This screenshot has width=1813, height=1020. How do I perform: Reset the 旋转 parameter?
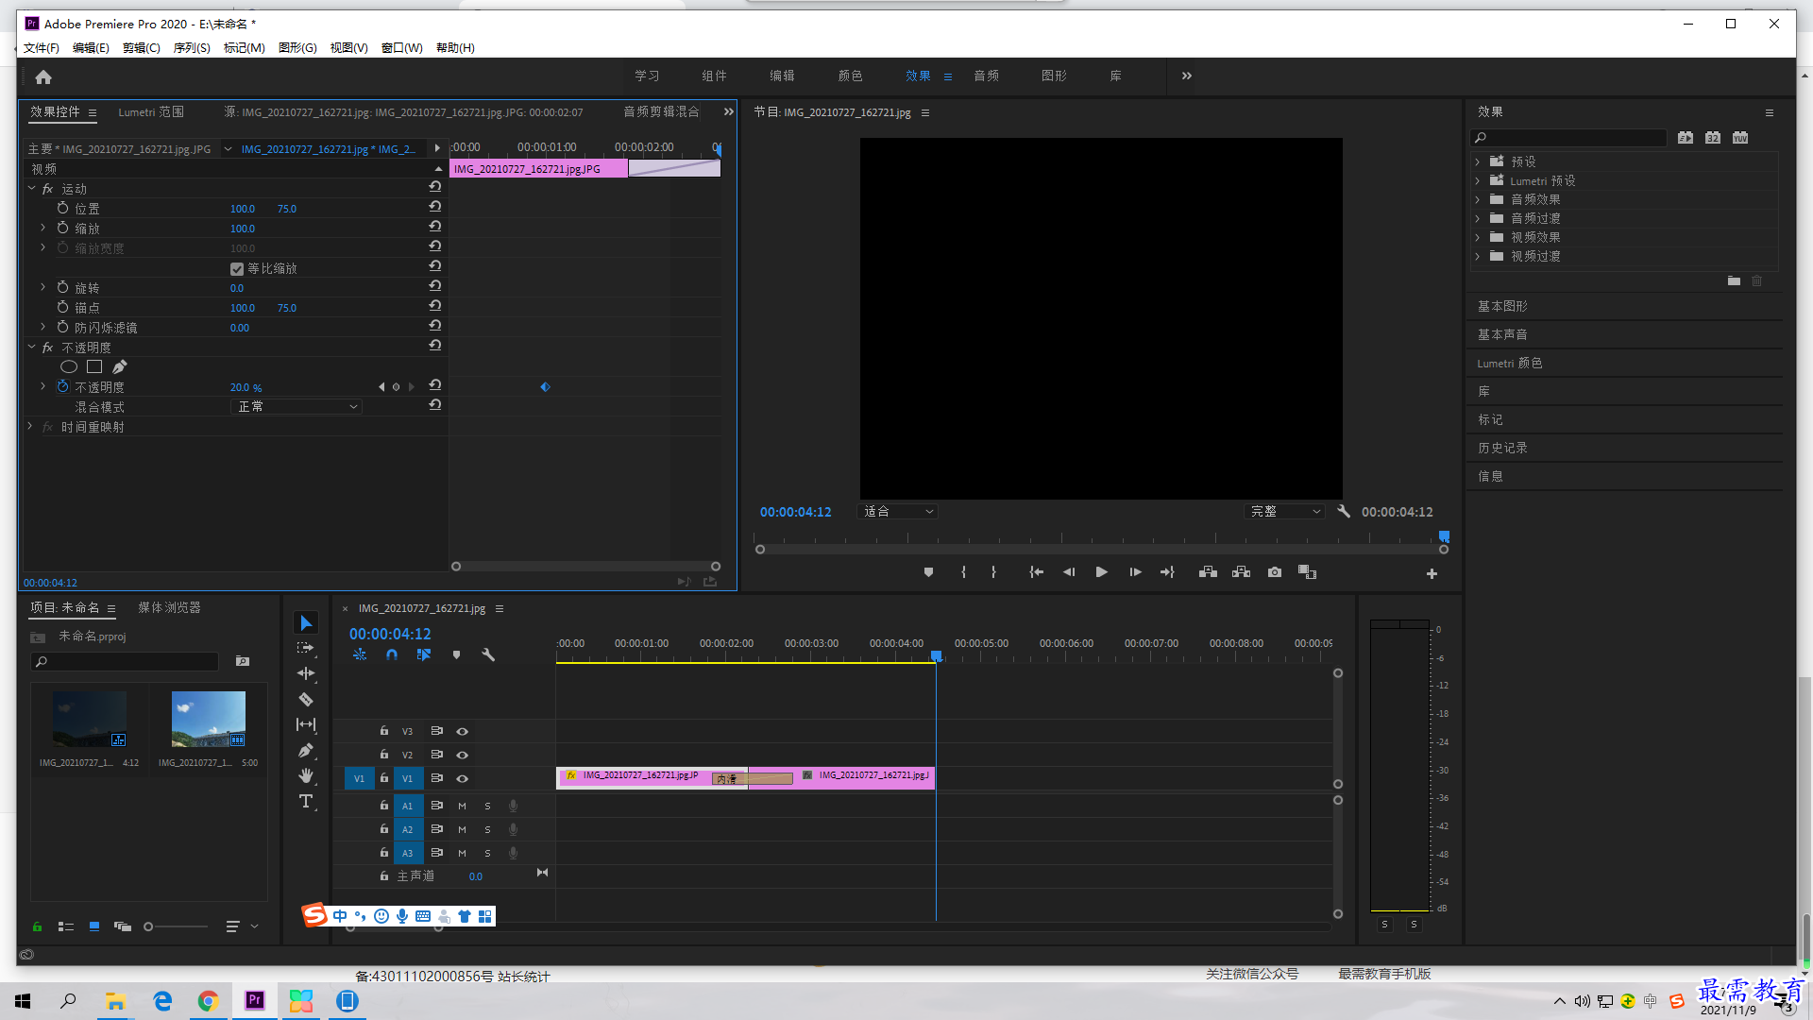(x=435, y=287)
